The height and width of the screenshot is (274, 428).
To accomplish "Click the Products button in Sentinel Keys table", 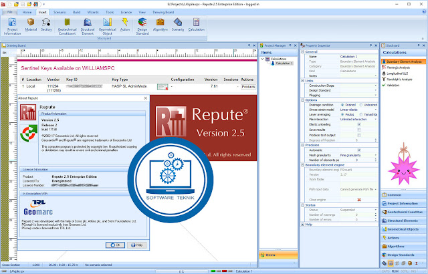I will 248,87.
